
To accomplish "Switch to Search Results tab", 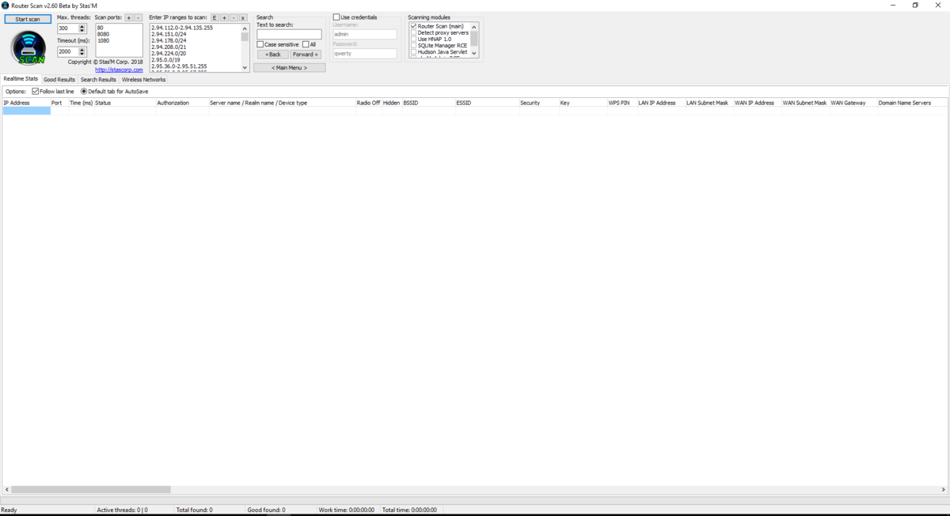I will pos(98,80).
